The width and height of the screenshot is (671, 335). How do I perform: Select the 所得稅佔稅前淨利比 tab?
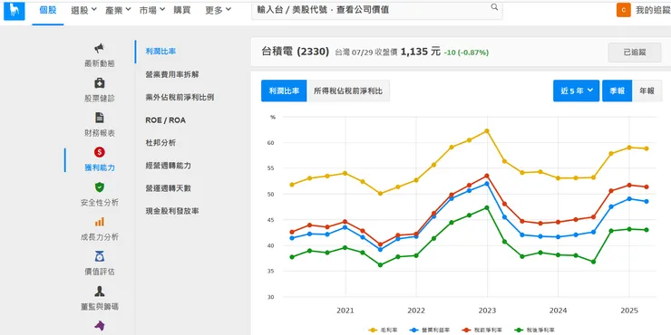[x=348, y=91]
